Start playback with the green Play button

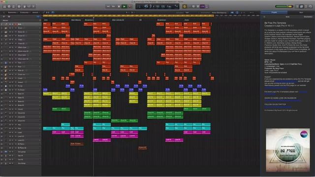[124, 6]
